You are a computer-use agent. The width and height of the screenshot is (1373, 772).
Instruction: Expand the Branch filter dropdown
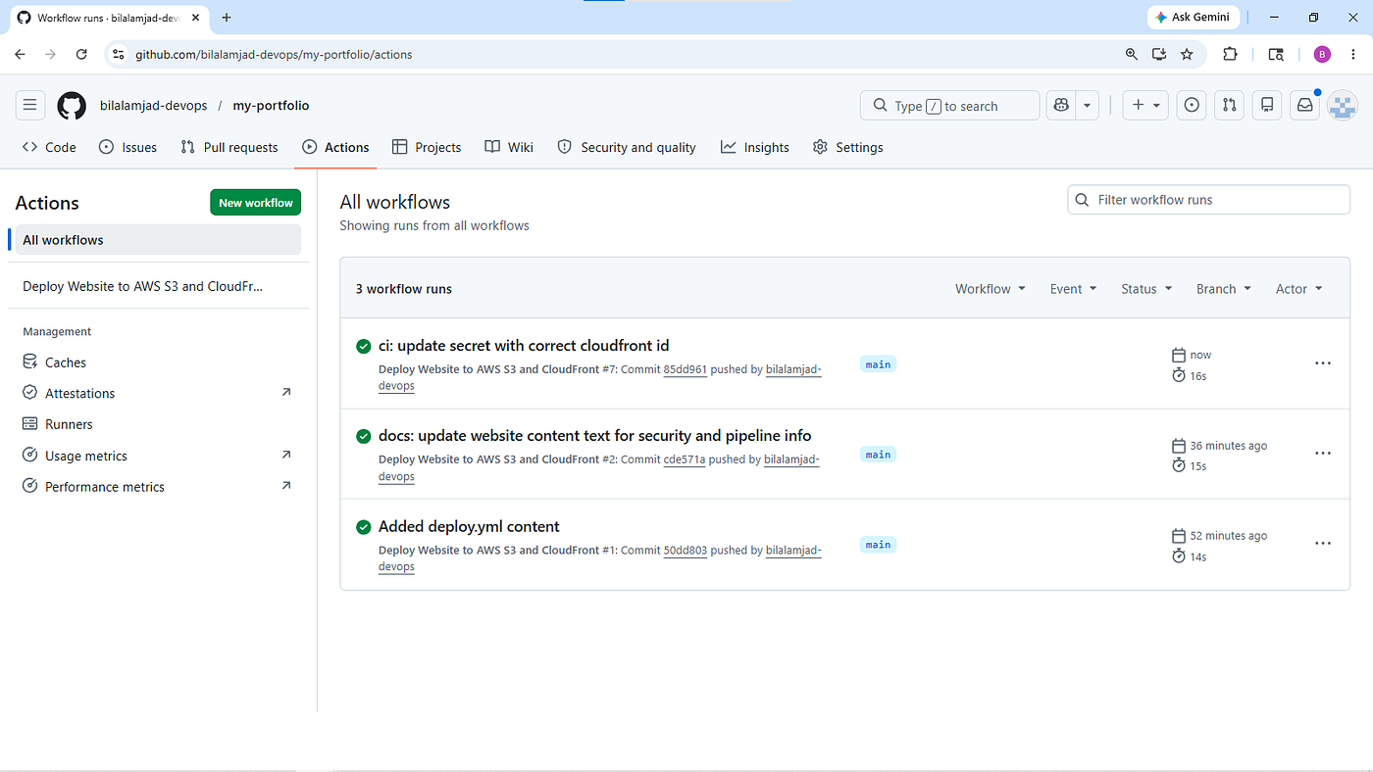[x=1224, y=289]
